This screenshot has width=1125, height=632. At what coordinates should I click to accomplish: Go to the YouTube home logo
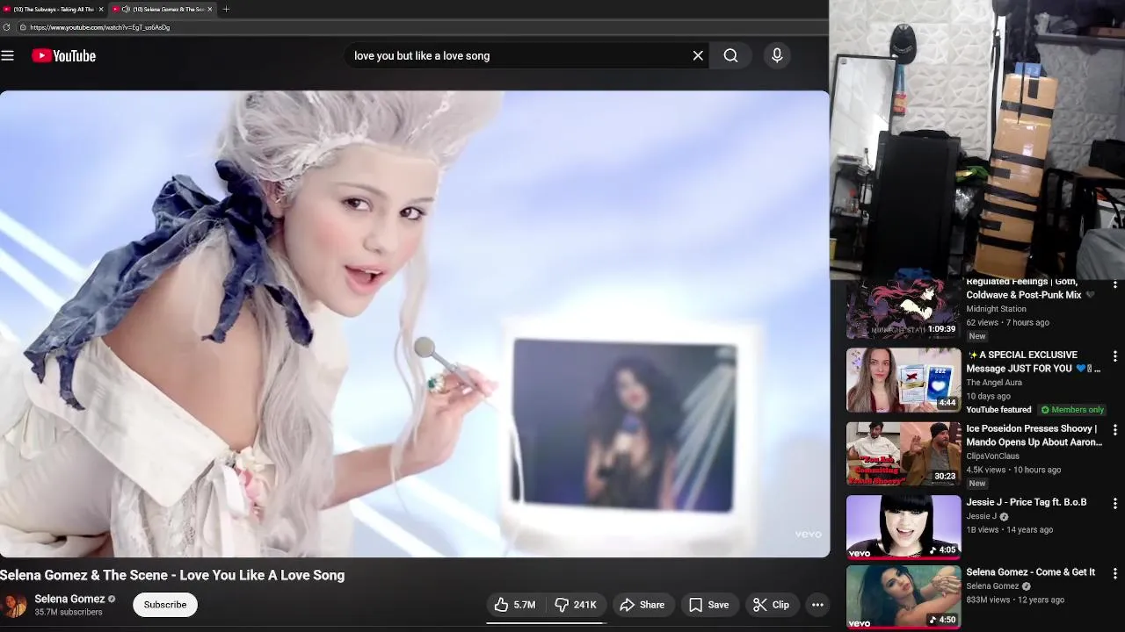[x=63, y=55]
